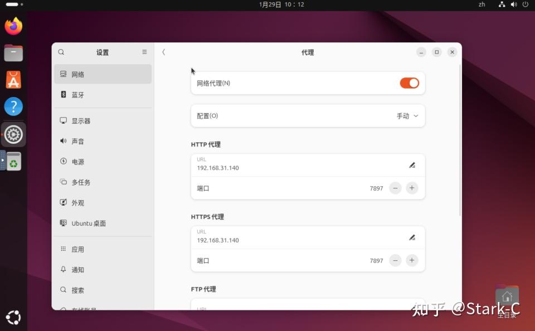Click the multitasking sidebar icon

click(x=63, y=182)
